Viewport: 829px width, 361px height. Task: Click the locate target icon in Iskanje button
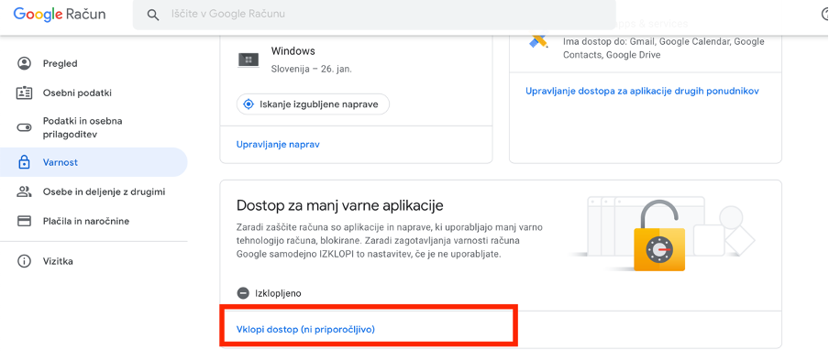point(249,104)
